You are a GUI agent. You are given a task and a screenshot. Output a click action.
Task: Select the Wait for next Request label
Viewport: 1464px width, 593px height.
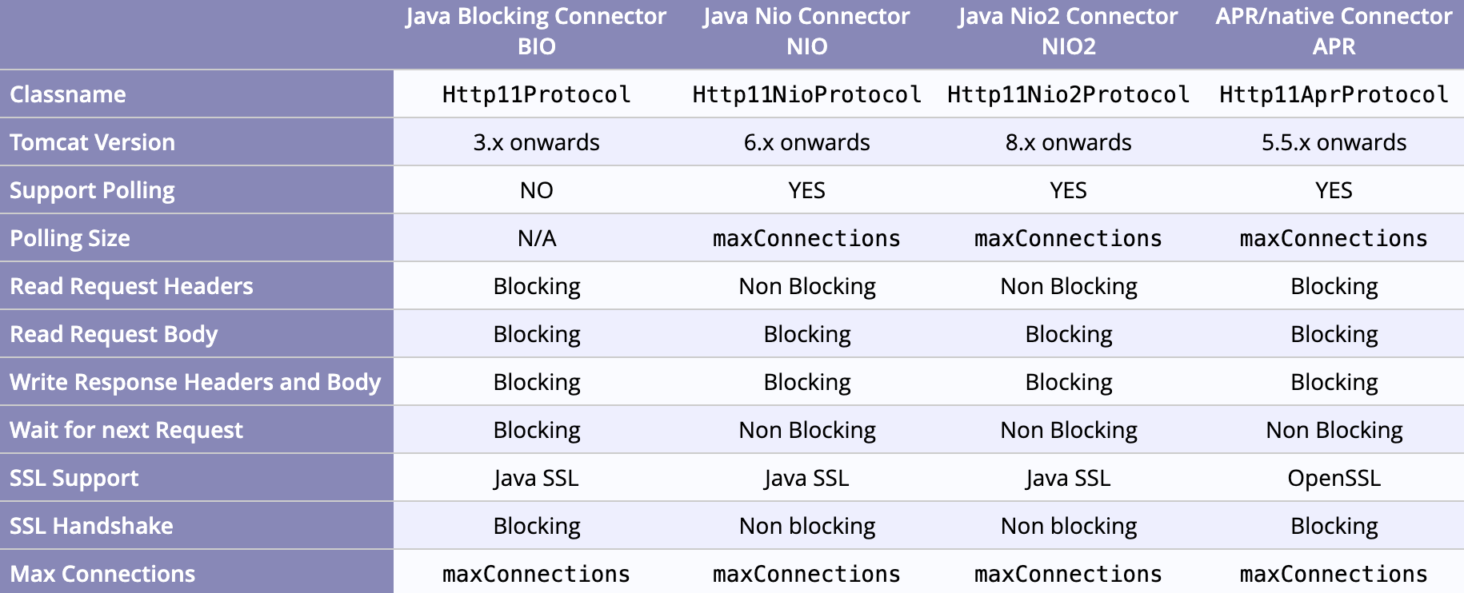coord(126,430)
